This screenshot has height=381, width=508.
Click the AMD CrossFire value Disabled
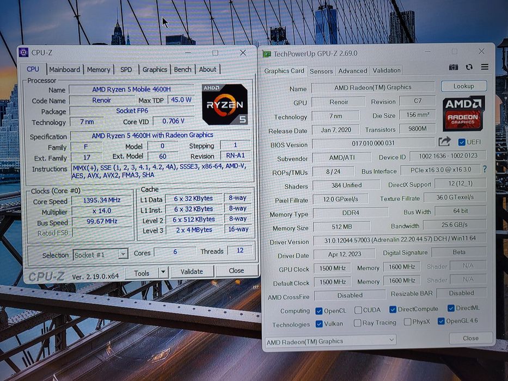(x=350, y=295)
